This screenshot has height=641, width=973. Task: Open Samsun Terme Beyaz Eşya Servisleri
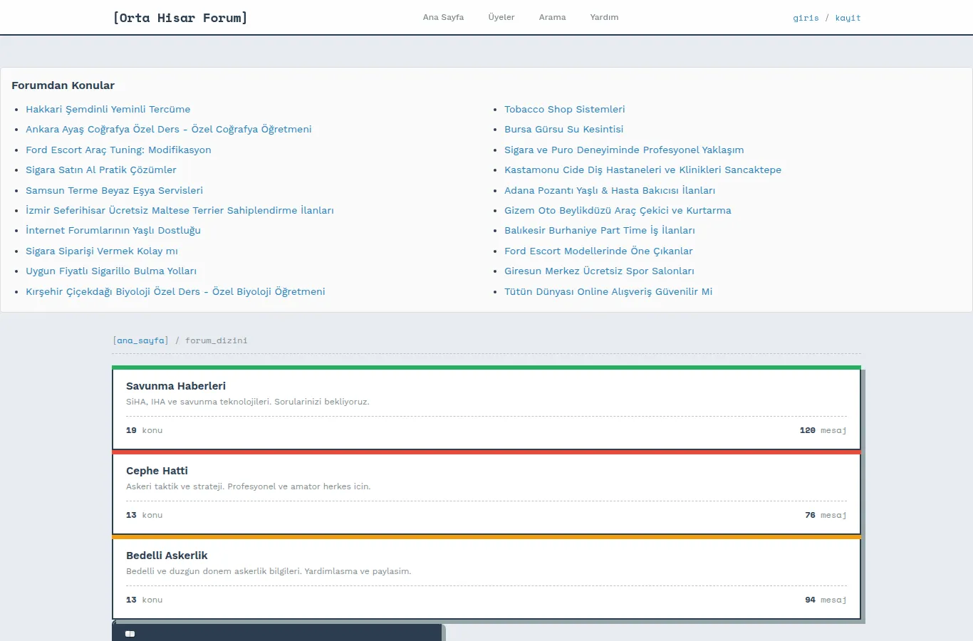[114, 190]
